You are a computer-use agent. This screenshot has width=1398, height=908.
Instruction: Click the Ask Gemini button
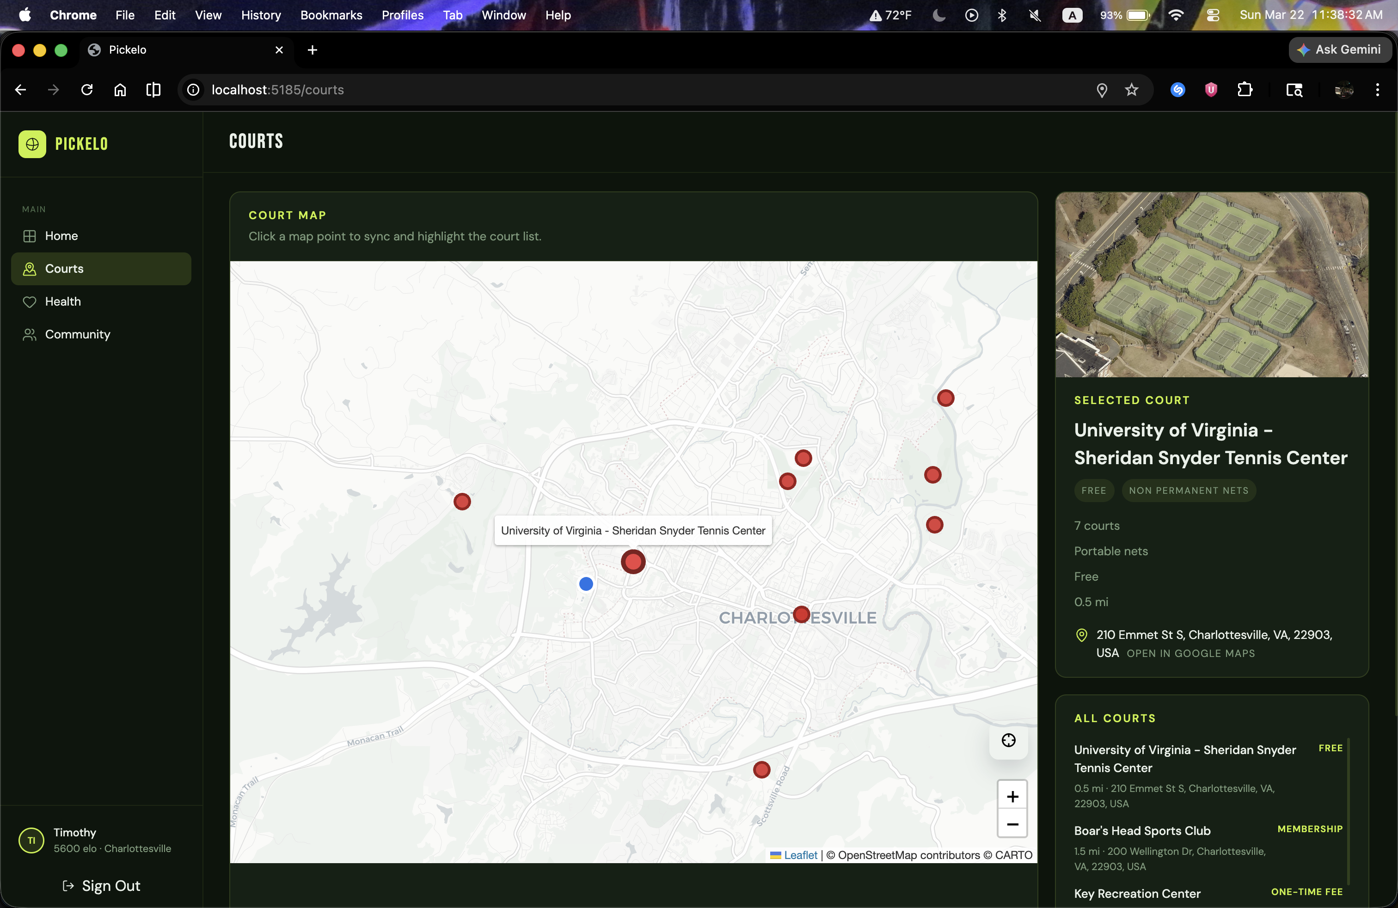(1339, 50)
